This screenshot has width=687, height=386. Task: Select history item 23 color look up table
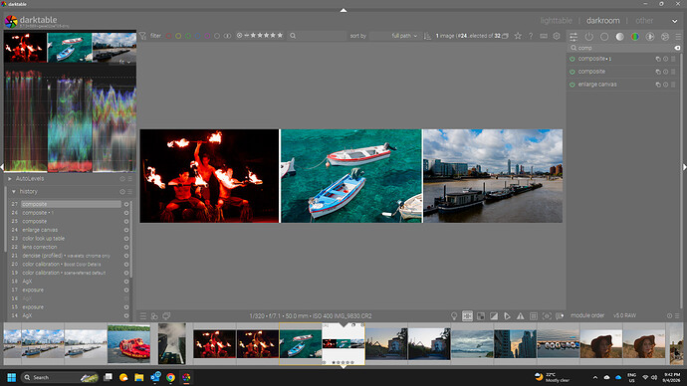pyautogui.click(x=71, y=239)
